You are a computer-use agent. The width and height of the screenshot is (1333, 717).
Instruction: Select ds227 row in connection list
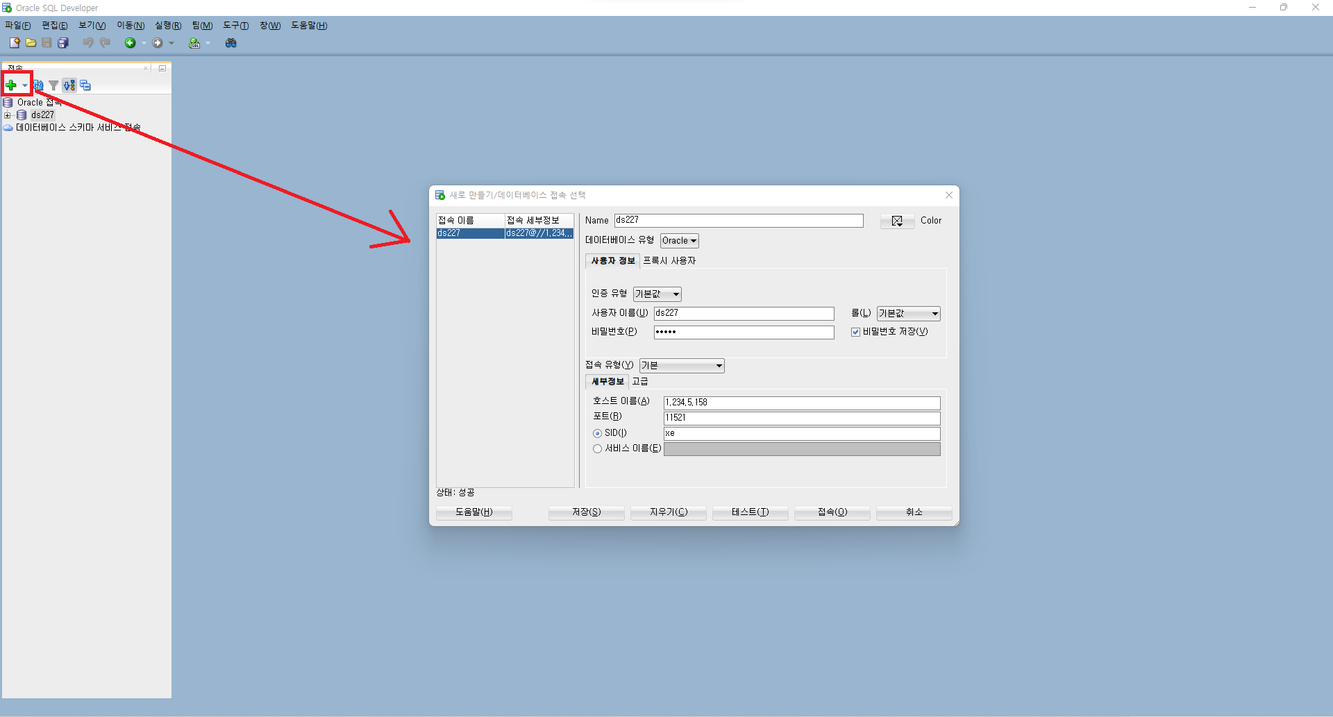click(x=505, y=233)
